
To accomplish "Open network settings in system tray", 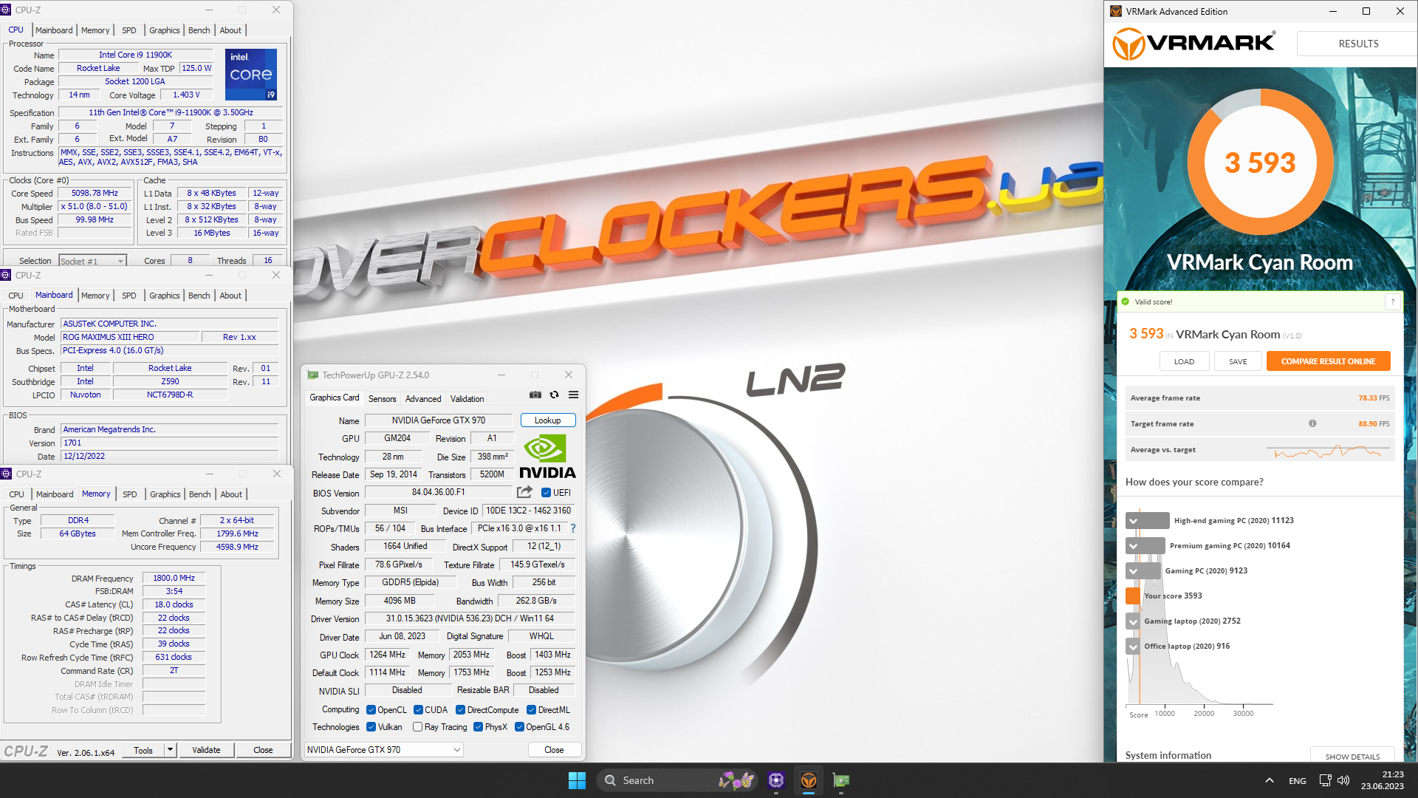I will point(1326,780).
